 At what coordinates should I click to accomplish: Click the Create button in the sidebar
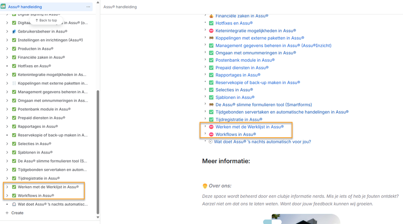15,213
